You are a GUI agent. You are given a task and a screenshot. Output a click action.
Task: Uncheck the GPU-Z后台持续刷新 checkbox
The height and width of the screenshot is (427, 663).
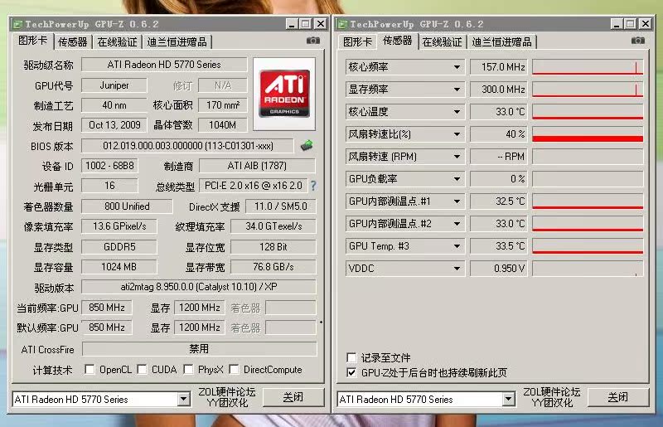click(352, 373)
